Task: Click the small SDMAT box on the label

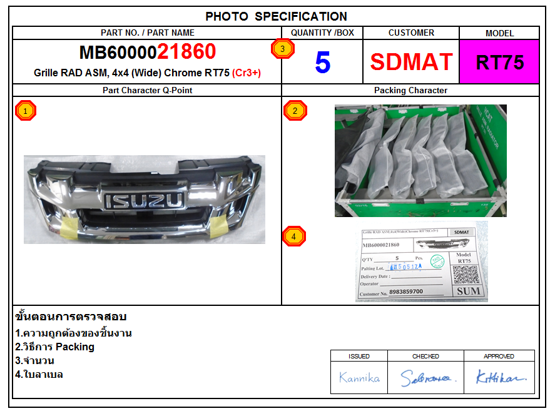Action: [462, 232]
